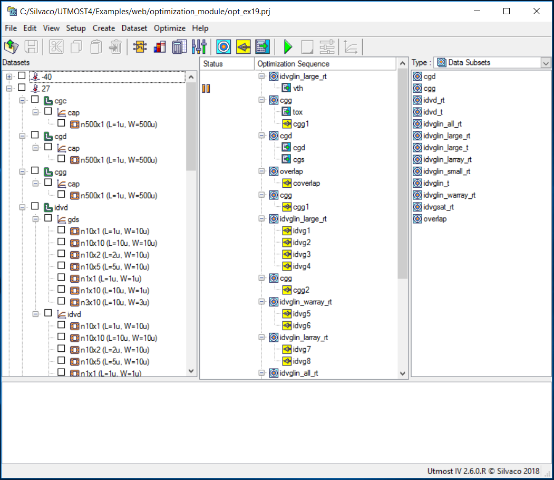Click the copy toolbar icon

(76, 46)
